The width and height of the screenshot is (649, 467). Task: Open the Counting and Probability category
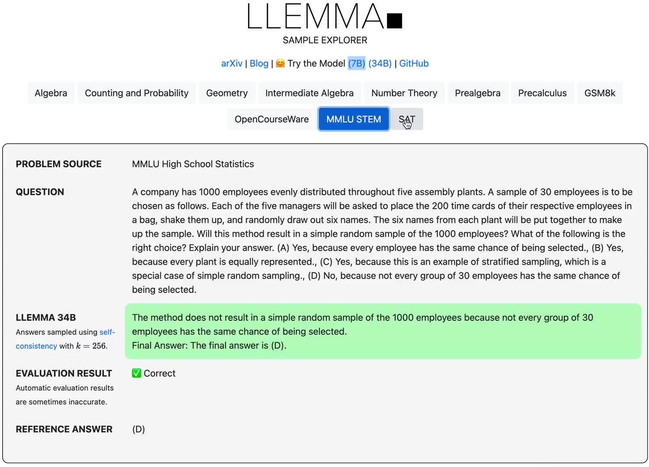(136, 93)
